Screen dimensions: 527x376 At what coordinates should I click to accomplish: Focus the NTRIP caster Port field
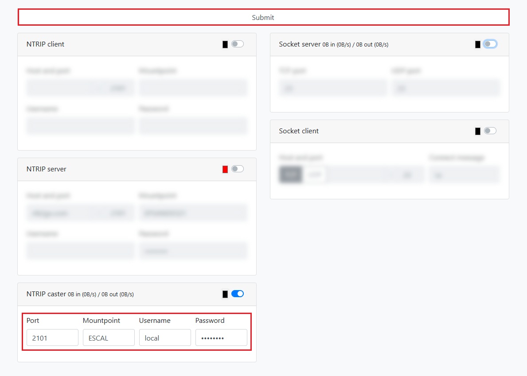pos(52,337)
